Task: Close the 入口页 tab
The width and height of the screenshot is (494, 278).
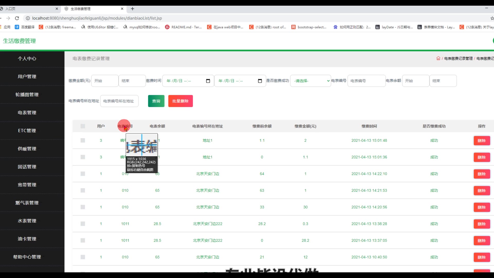Action: 57,9
